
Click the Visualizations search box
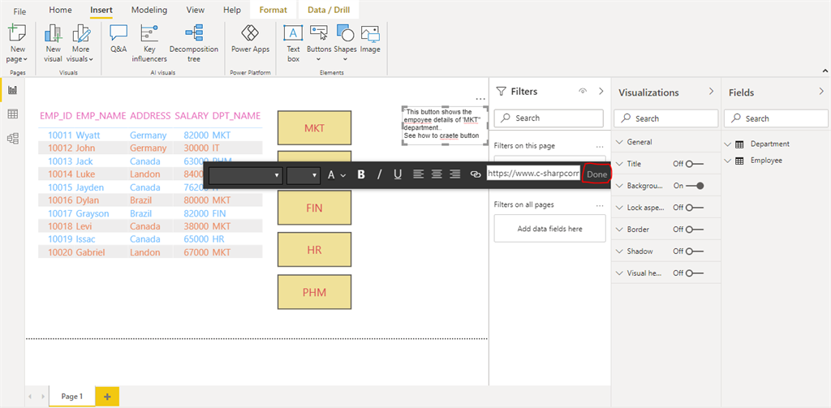pyautogui.click(x=665, y=118)
